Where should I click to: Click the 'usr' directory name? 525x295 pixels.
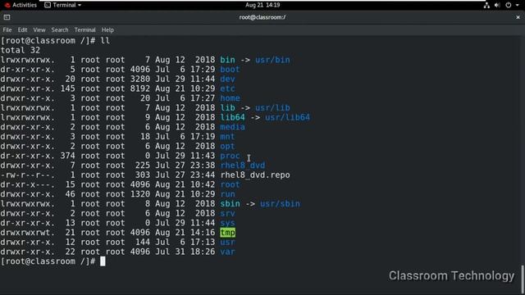point(227,243)
